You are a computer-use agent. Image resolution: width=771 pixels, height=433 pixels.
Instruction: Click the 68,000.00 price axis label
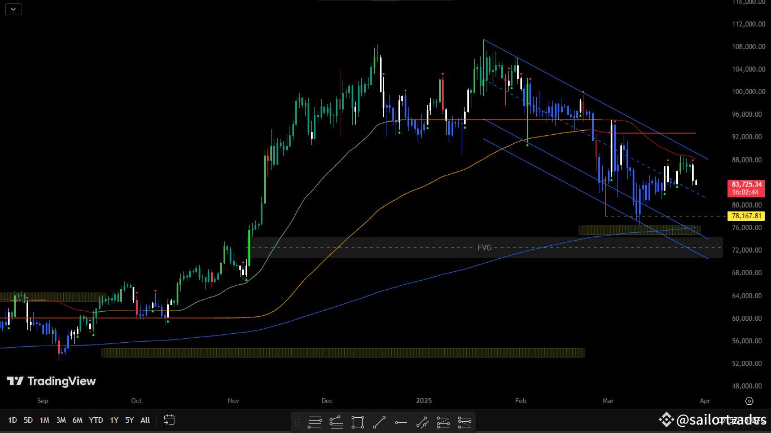click(746, 273)
